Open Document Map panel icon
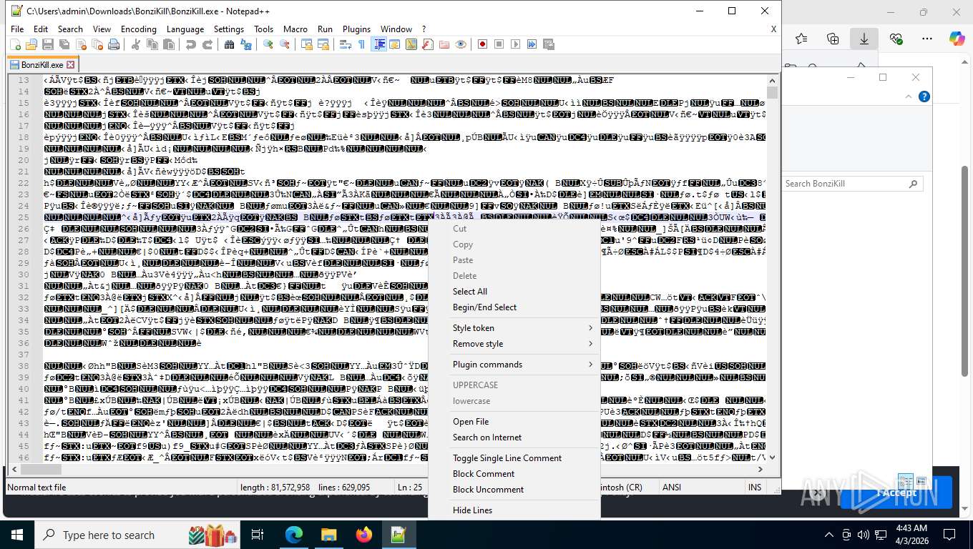The width and height of the screenshot is (973, 549). tap(411, 44)
